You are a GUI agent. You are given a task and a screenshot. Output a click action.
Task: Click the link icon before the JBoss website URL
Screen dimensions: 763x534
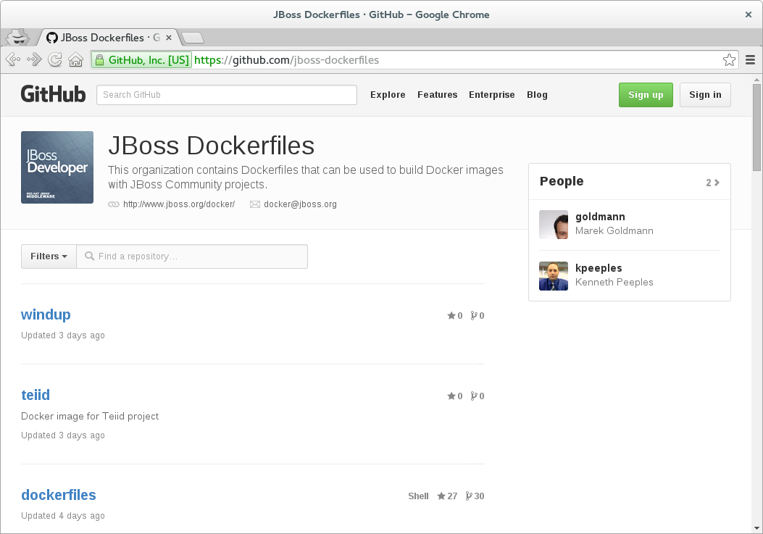coord(114,204)
